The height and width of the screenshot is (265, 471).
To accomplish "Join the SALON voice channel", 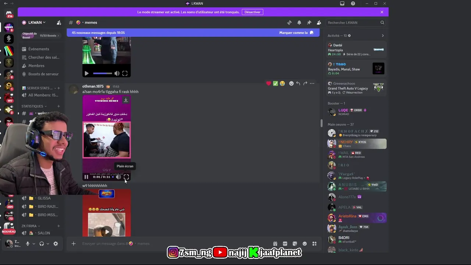I will pos(41,233).
